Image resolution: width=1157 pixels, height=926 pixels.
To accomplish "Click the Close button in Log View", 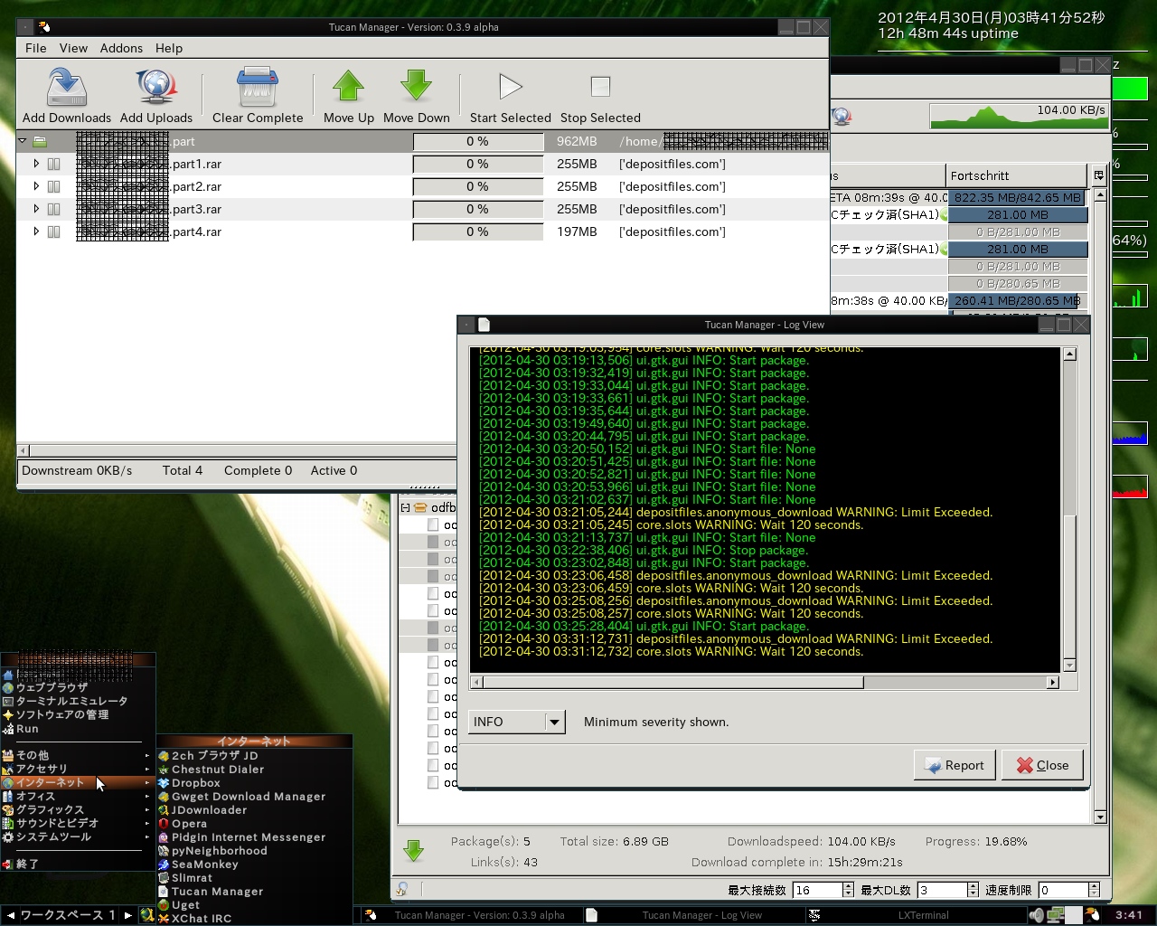I will pos(1041,765).
